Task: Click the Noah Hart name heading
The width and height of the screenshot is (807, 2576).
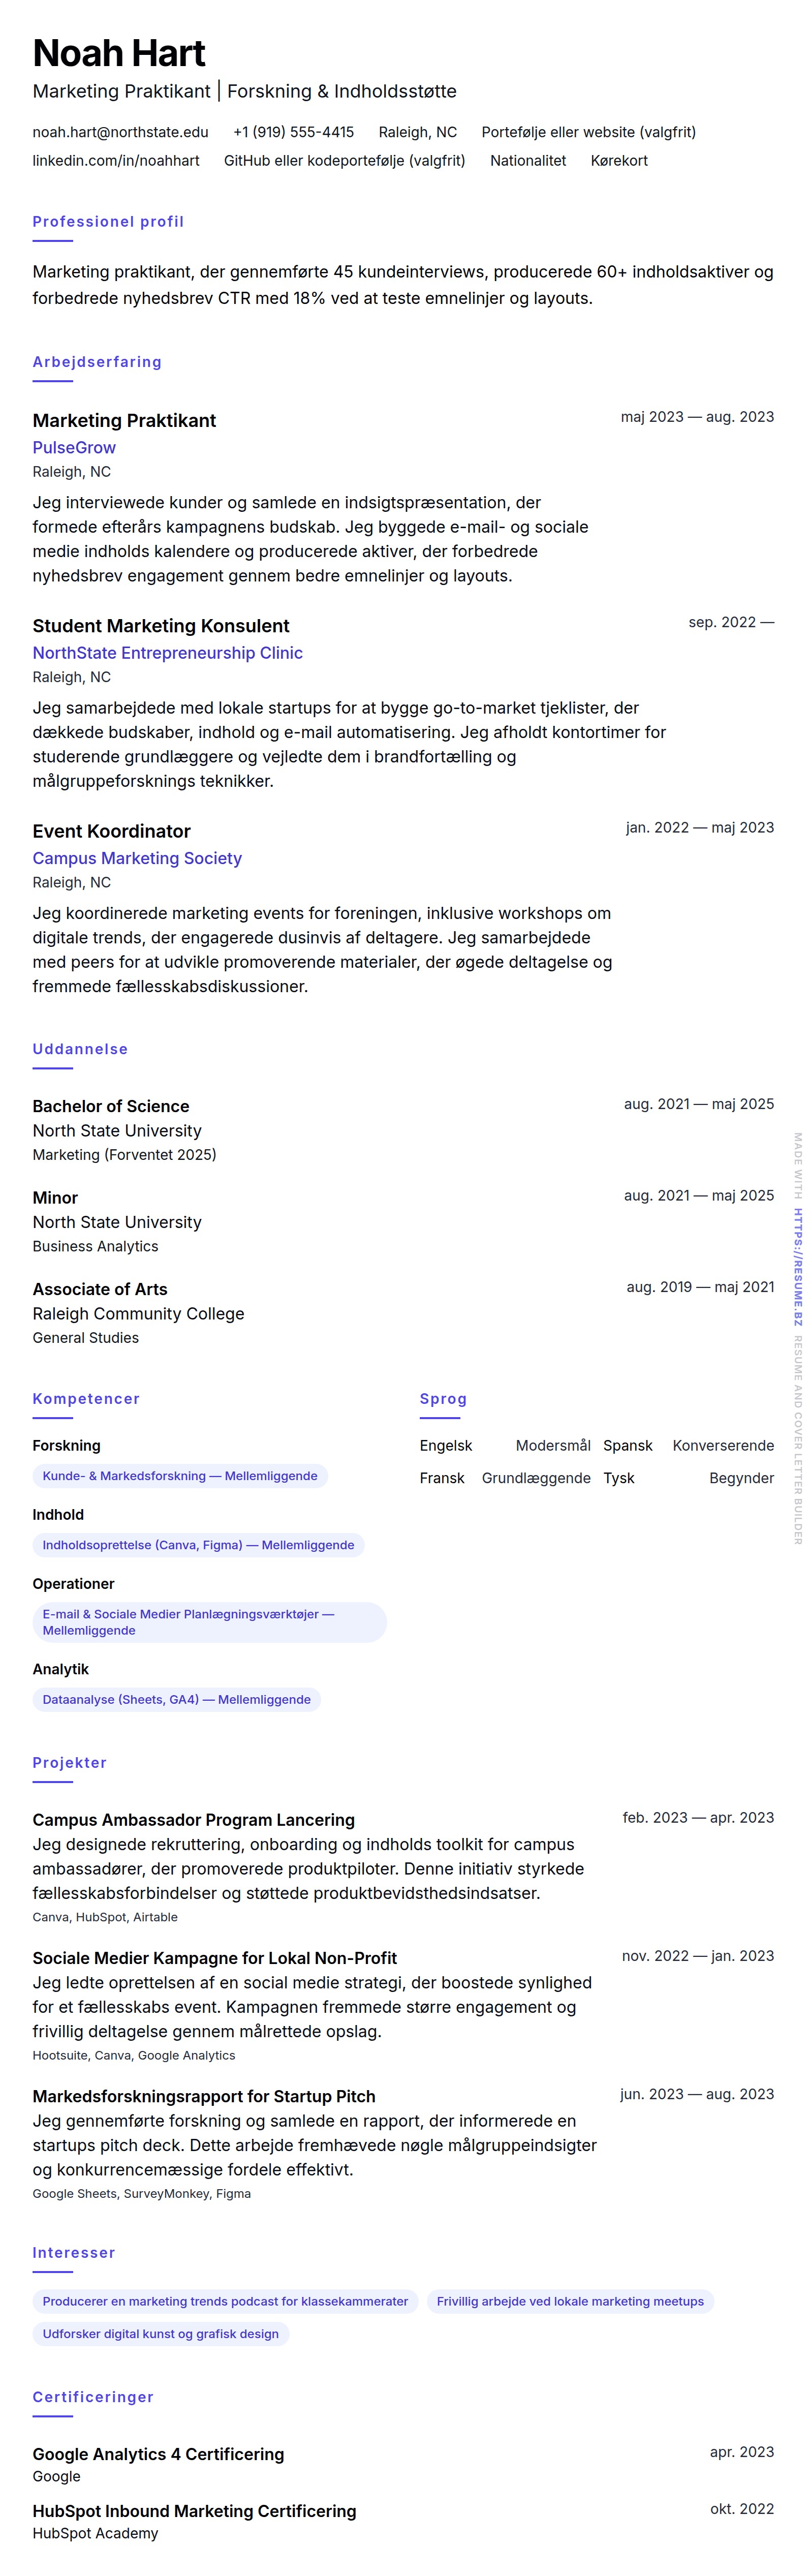Action: 119,53
